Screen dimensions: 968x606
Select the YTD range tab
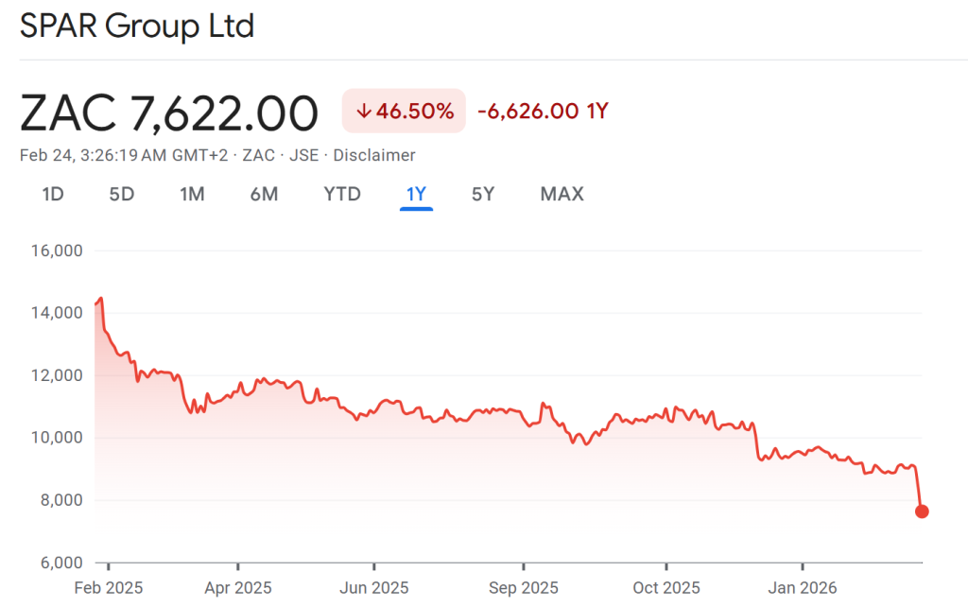tap(342, 195)
